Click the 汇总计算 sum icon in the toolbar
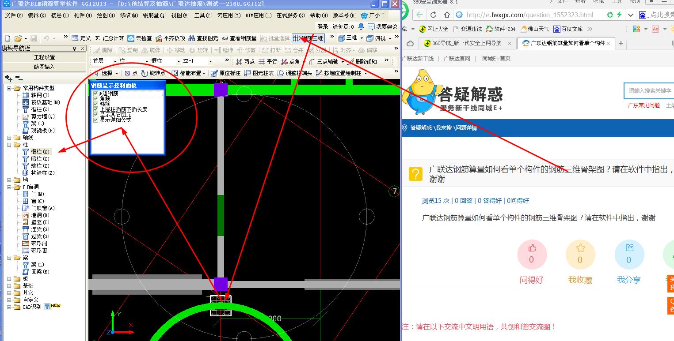The image size is (674, 341). click(109, 38)
